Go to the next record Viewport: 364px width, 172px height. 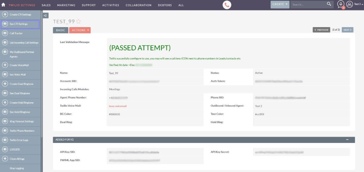(348, 30)
